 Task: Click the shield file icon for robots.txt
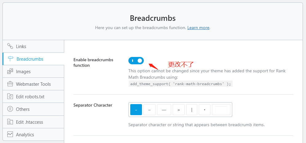click(10, 96)
